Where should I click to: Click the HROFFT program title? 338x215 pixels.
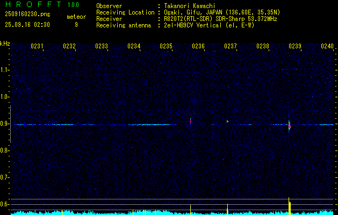(33, 4)
